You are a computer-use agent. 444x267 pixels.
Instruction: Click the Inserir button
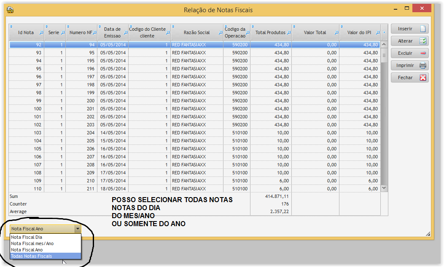coord(409,29)
